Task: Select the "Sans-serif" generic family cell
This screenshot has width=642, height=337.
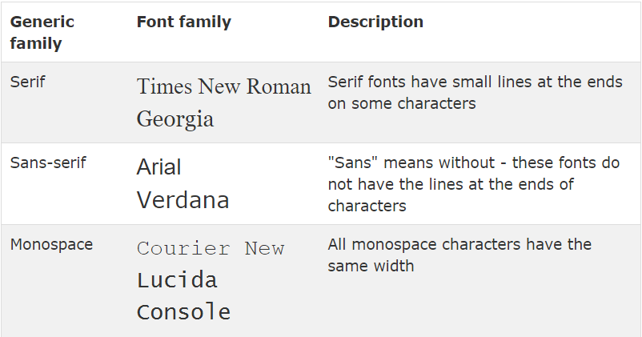Action: pos(48,163)
